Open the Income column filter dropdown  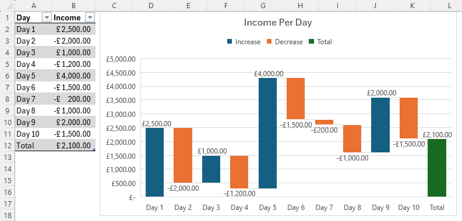tap(90, 17)
